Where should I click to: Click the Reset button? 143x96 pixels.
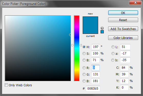coord(123,20)
